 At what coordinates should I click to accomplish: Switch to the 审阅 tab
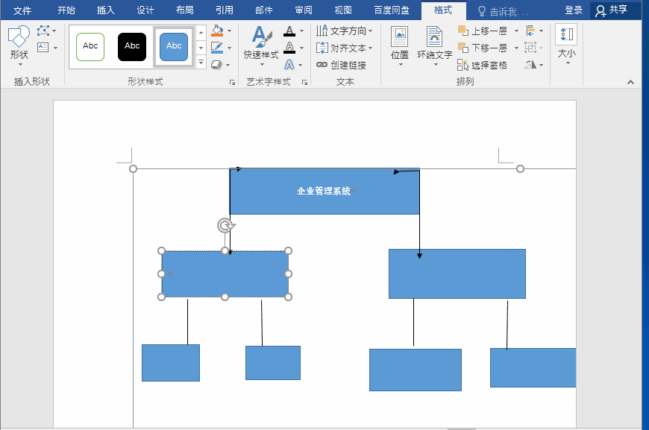pos(304,10)
